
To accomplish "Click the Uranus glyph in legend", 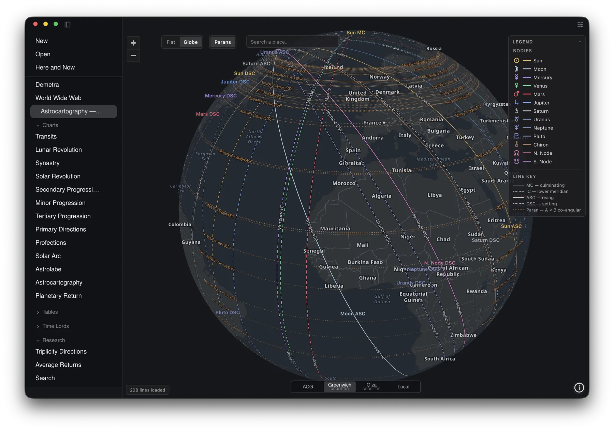I will (516, 120).
